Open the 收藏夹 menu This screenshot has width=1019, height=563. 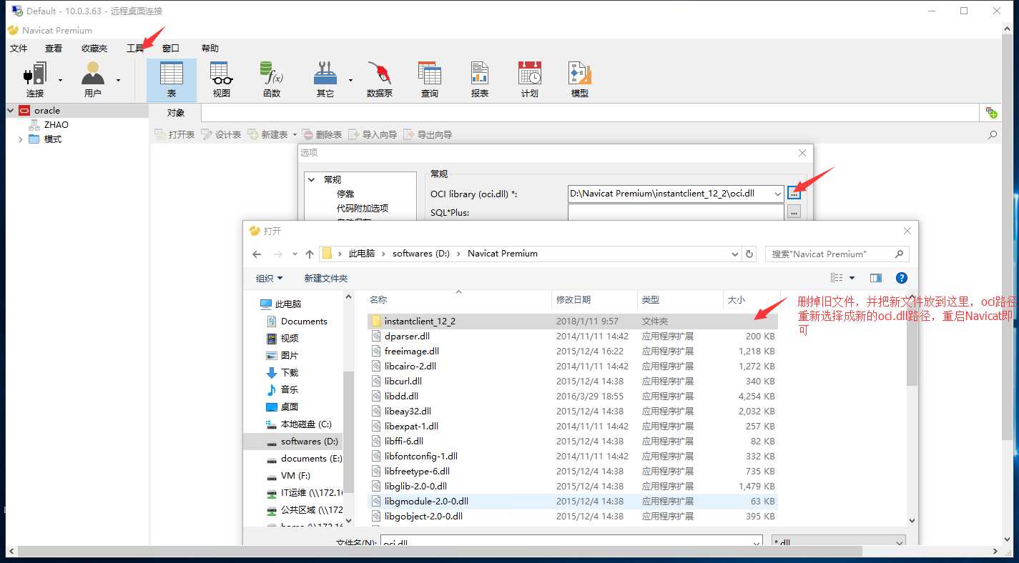pyautogui.click(x=94, y=48)
